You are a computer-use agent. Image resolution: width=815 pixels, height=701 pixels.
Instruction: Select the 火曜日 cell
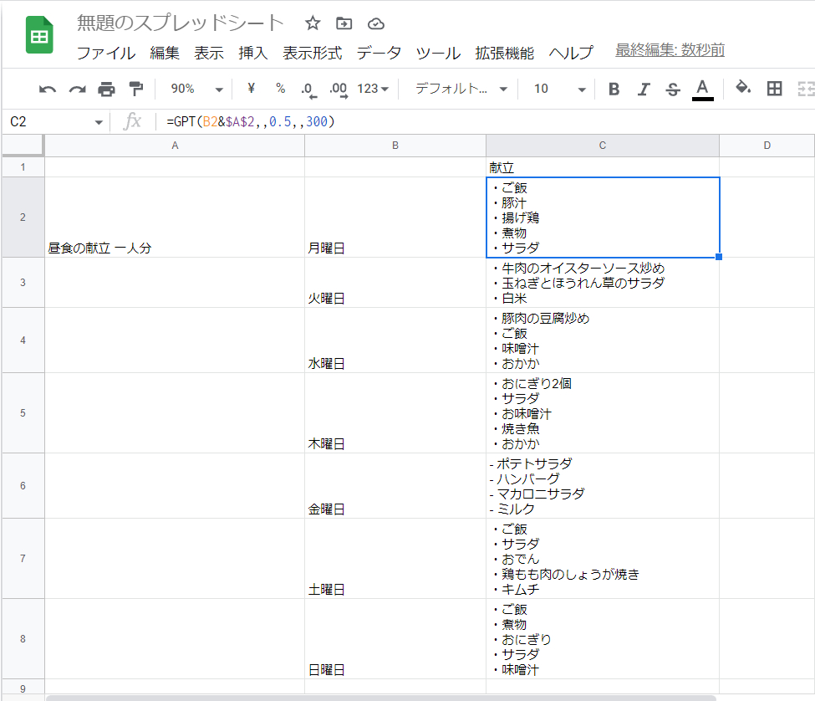click(395, 283)
